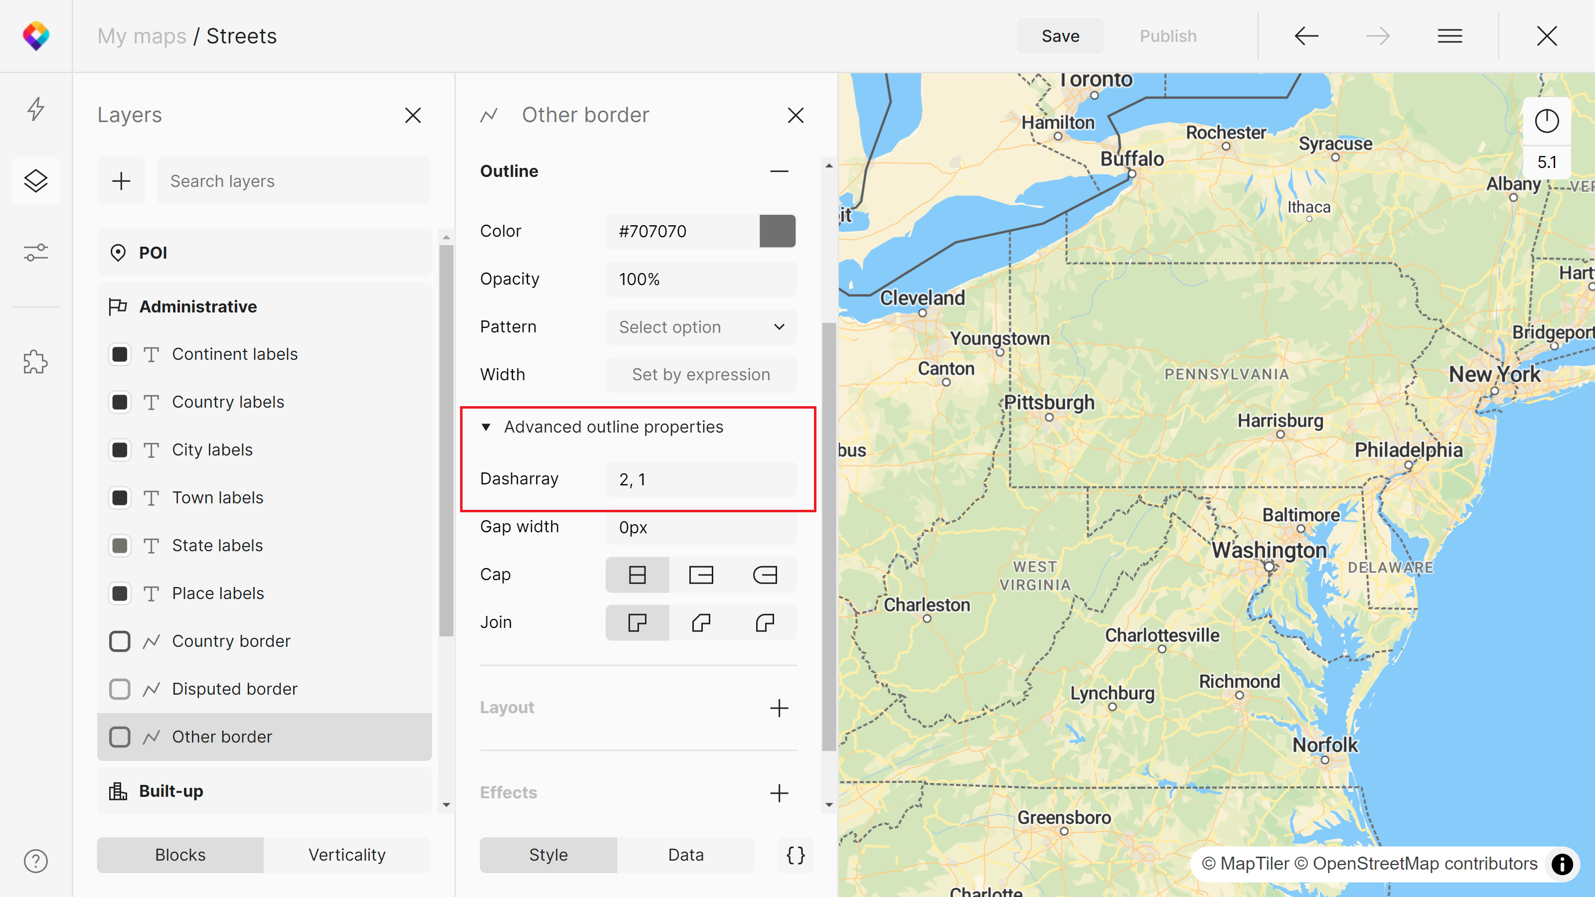The width and height of the screenshot is (1595, 897).
Task: Toggle Country border layer visibility checkbox
Action: pyautogui.click(x=120, y=641)
